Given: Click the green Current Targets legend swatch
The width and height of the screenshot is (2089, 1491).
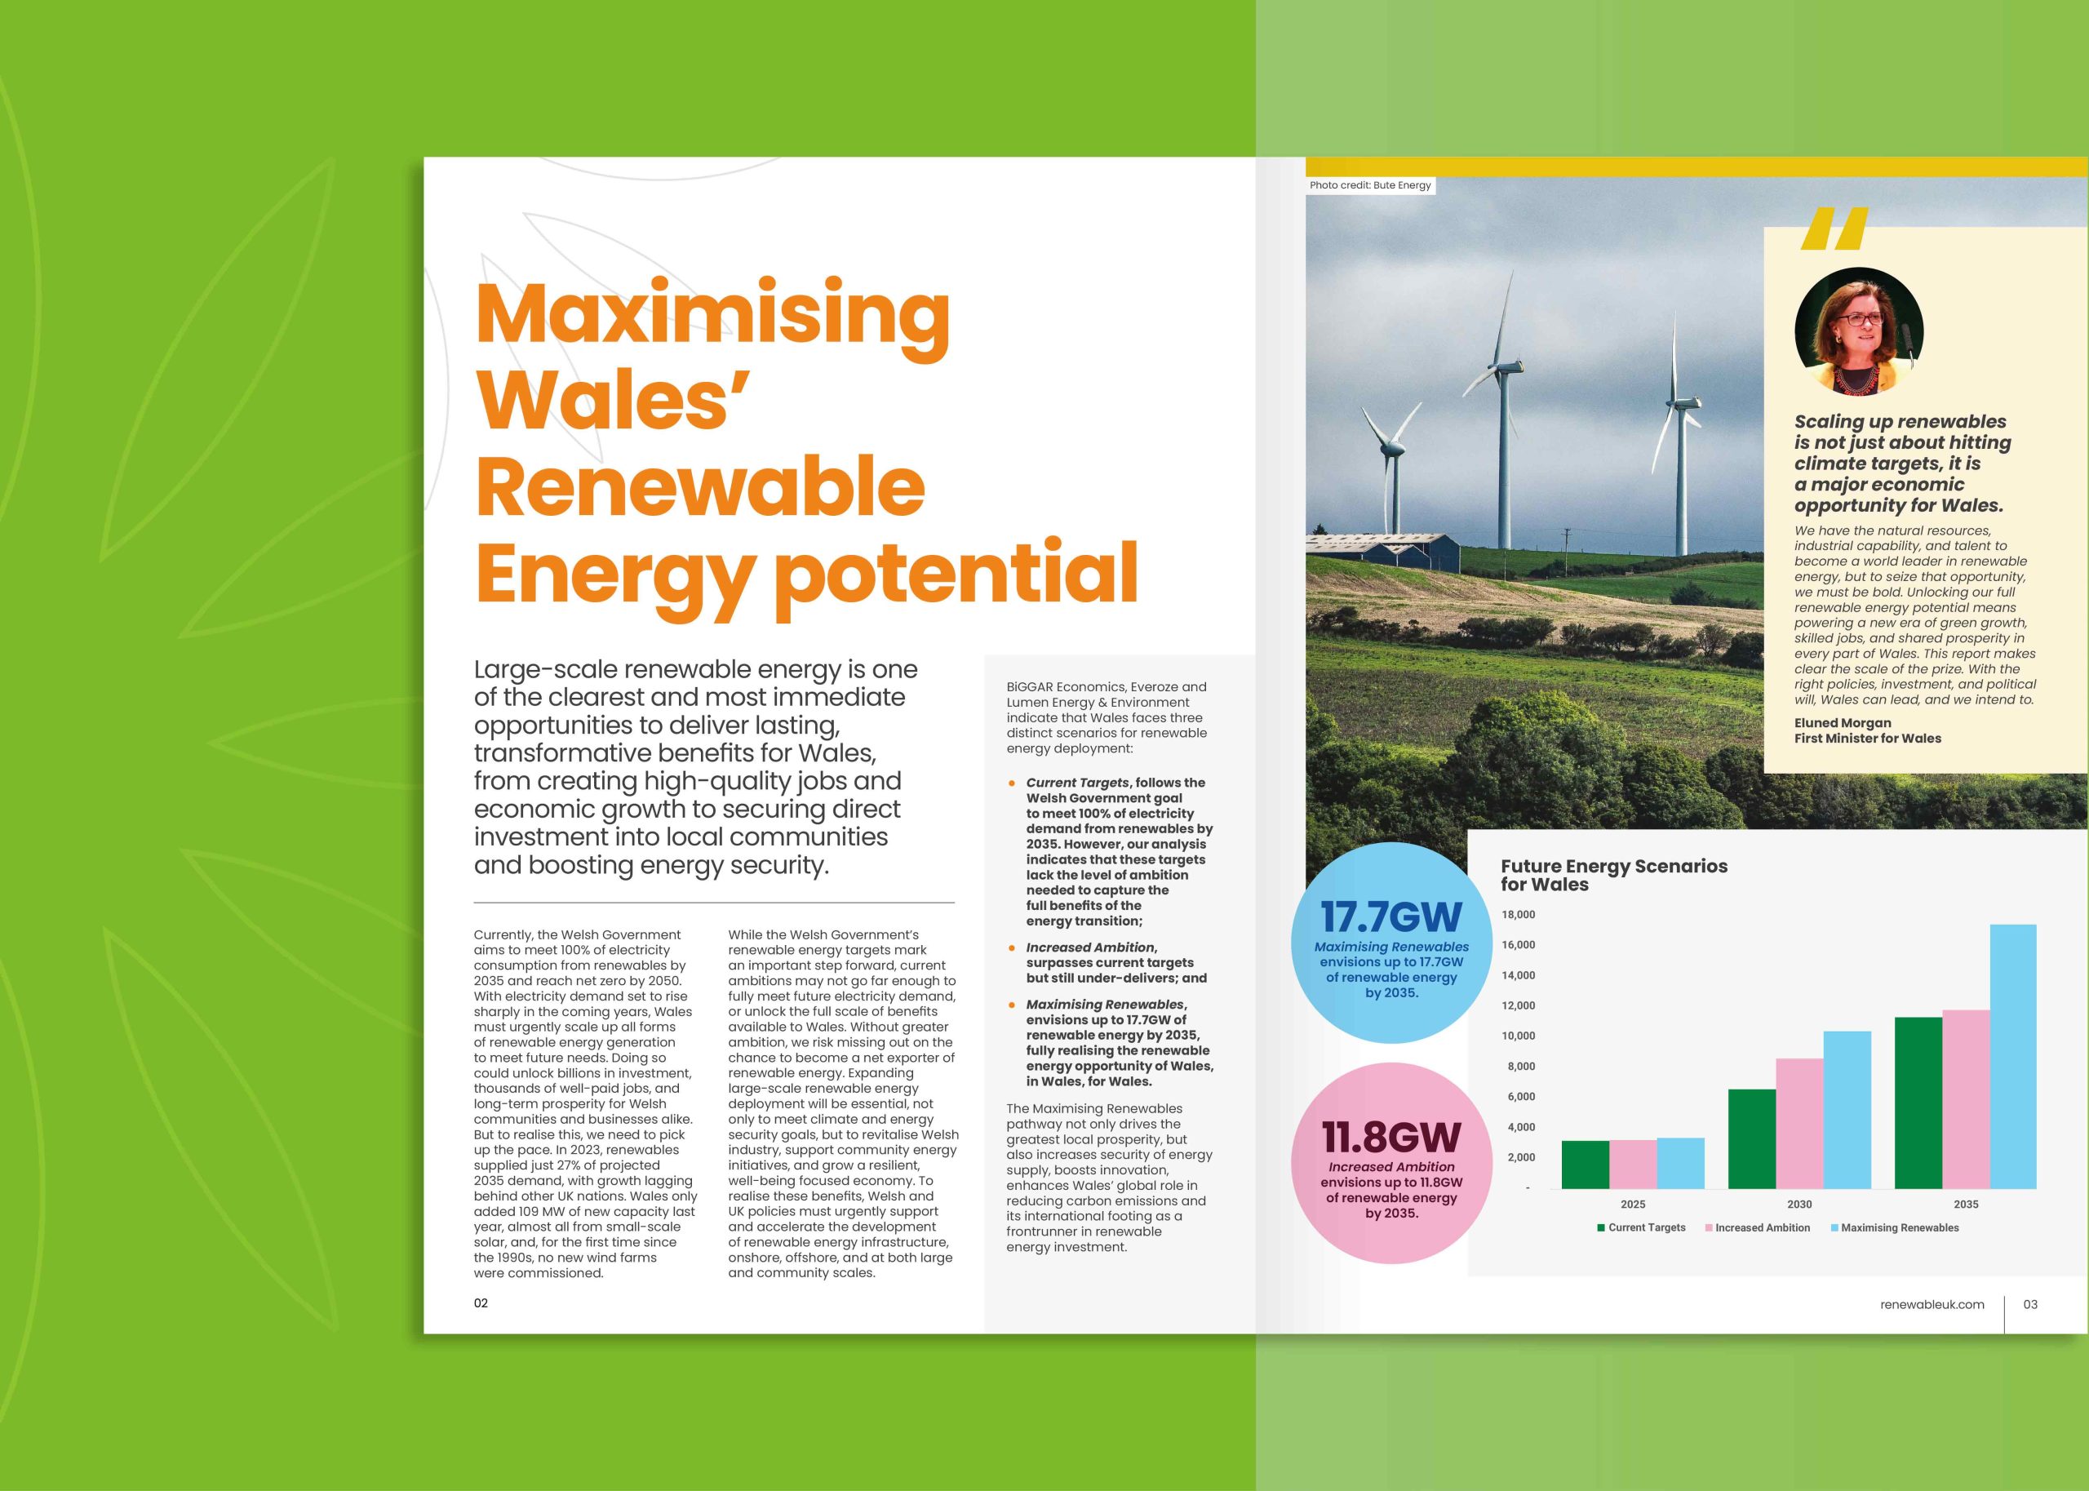Looking at the screenshot, I should (1601, 1227).
